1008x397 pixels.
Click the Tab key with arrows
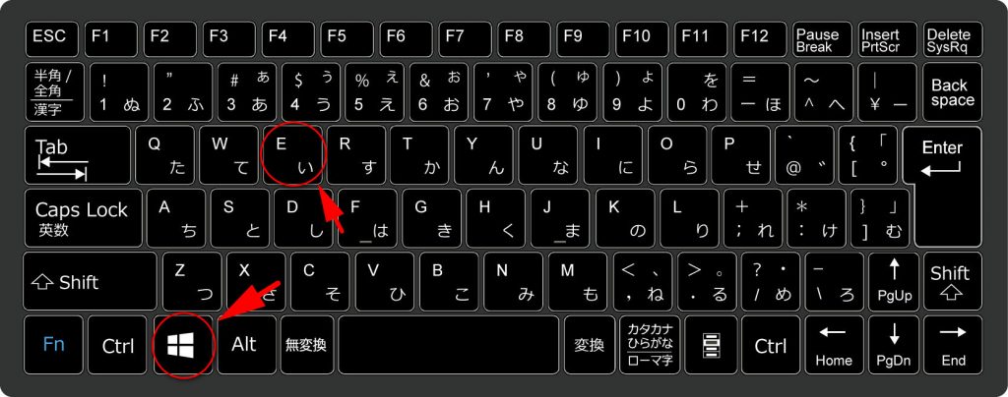[x=78, y=154]
